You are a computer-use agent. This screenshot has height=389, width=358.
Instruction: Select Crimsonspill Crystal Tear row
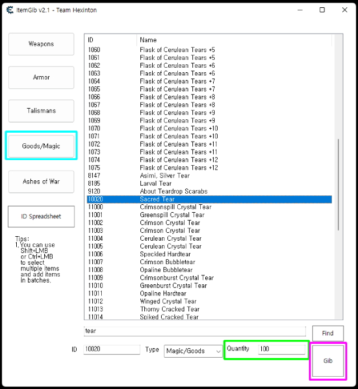coord(209,207)
